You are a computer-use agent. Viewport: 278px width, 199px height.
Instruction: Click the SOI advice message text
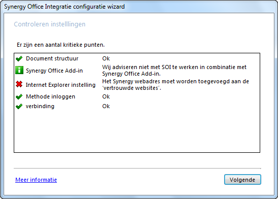pyautogui.click(x=174, y=70)
